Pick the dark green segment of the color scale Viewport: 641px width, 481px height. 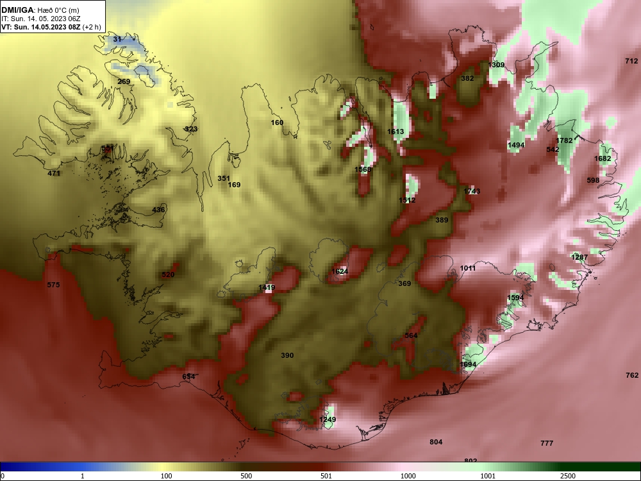601,467
